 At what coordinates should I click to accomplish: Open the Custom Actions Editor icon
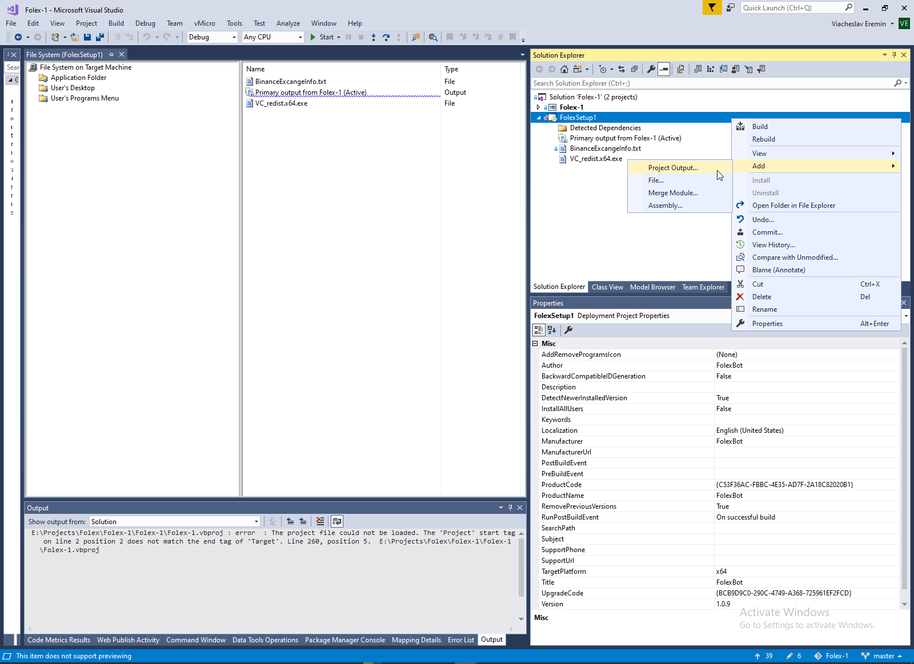(x=748, y=69)
